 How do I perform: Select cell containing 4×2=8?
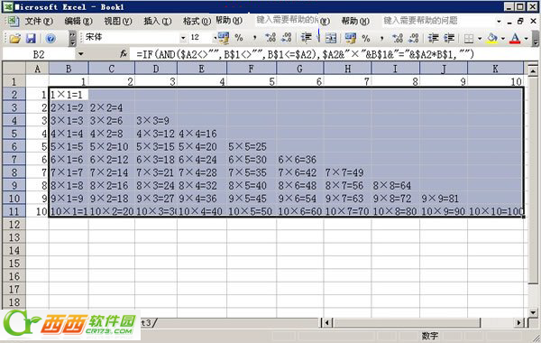click(x=112, y=134)
